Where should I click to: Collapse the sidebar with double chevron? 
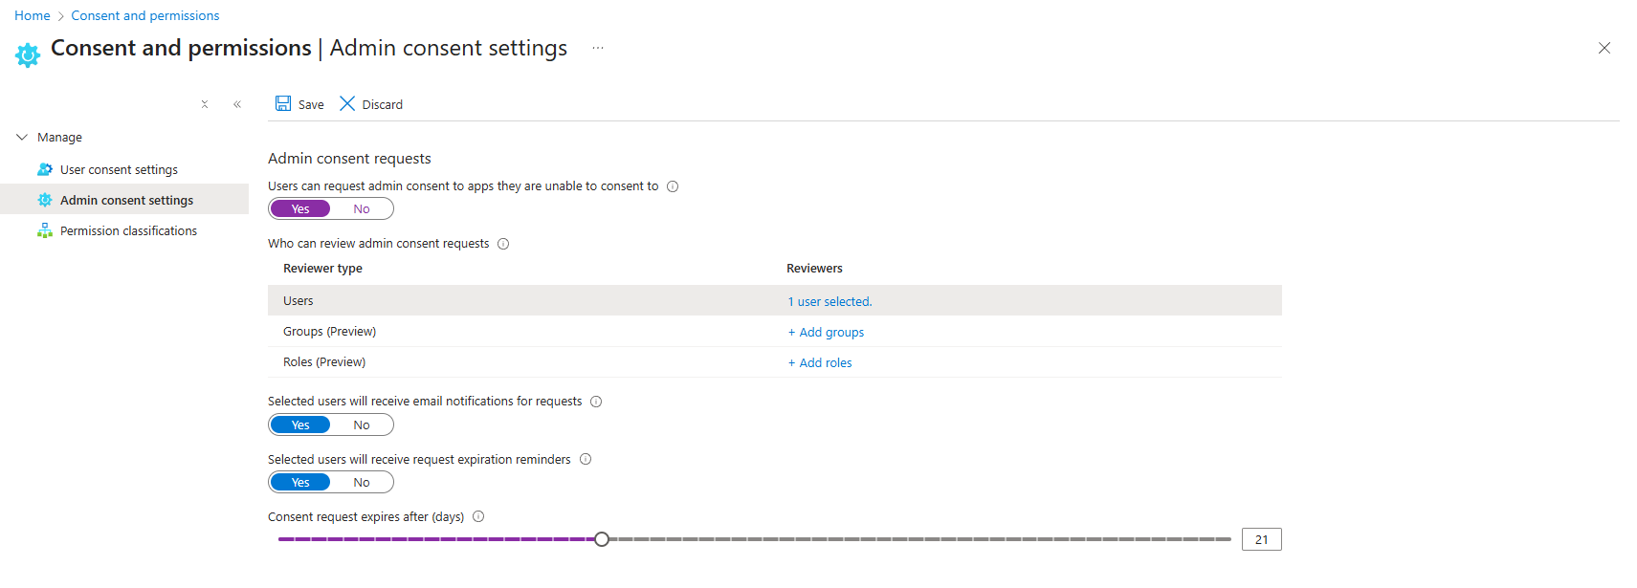pos(237,105)
